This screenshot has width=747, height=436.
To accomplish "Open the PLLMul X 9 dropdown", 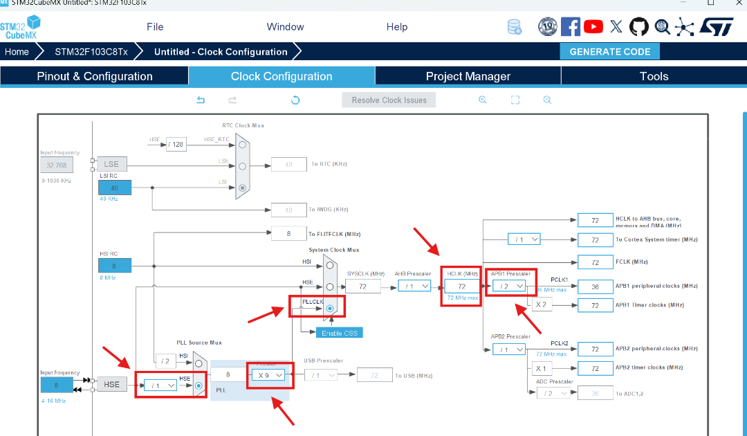I will tap(268, 375).
